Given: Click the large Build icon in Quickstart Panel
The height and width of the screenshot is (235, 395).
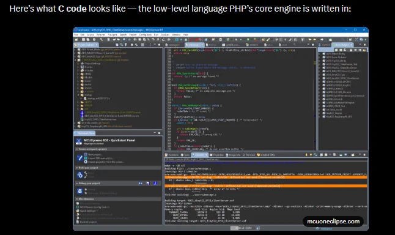Looking at the screenshot, I should pyautogui.click(x=79, y=175).
